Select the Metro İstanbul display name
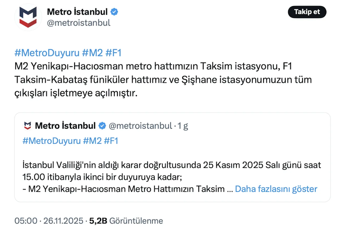Viewport: 338px width, 229px height. [77, 12]
